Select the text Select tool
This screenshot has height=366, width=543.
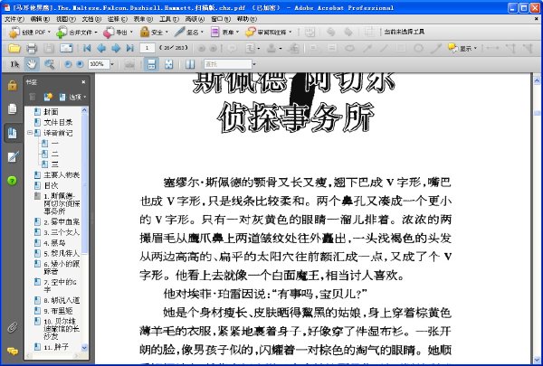pyautogui.click(x=14, y=64)
